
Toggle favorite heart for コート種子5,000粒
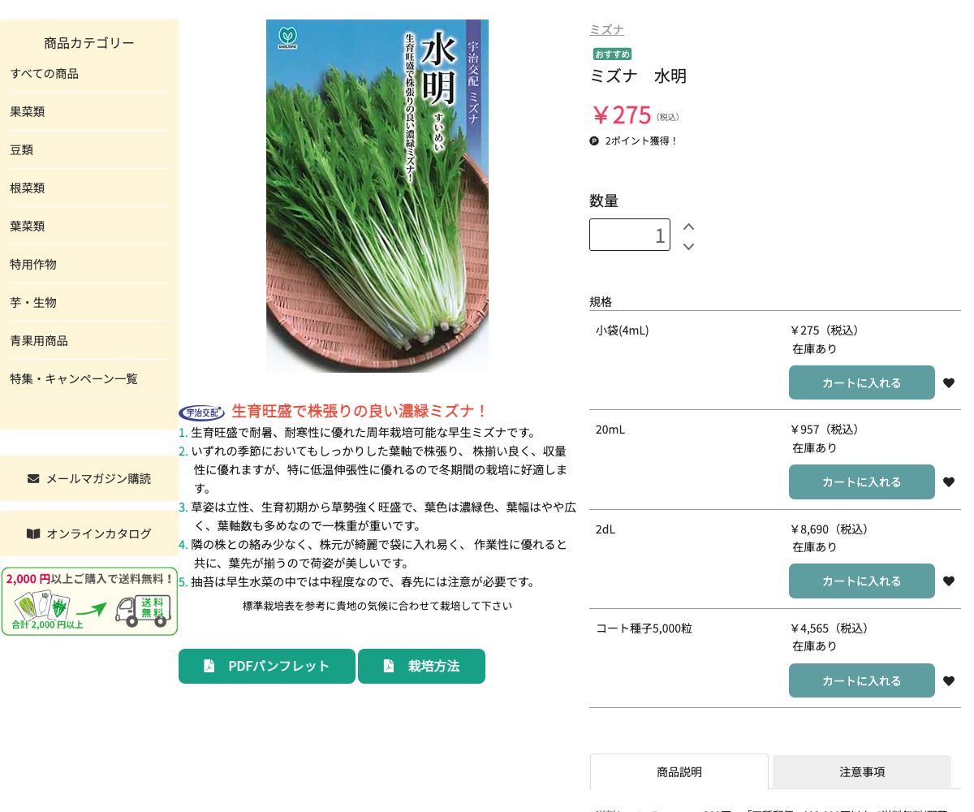tap(949, 680)
